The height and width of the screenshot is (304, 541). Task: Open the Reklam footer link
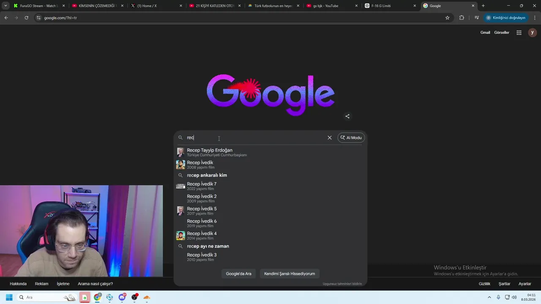point(41,284)
